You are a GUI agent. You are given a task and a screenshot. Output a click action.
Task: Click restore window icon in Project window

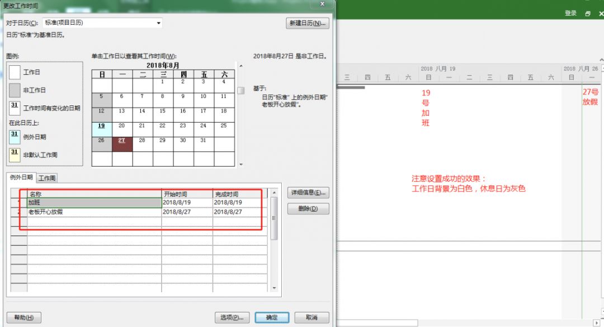coord(587,13)
